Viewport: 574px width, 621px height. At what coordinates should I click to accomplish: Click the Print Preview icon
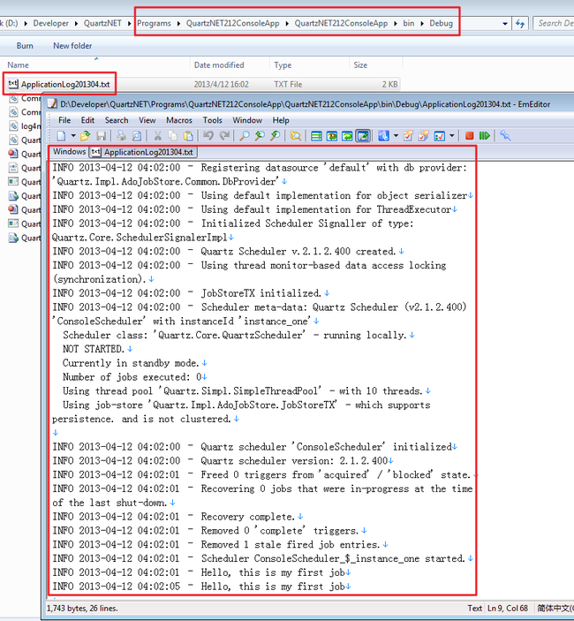[137, 136]
